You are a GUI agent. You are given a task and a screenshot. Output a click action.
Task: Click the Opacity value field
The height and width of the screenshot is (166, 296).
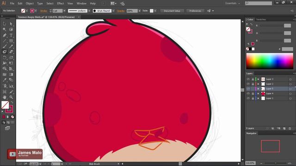point(132,11)
